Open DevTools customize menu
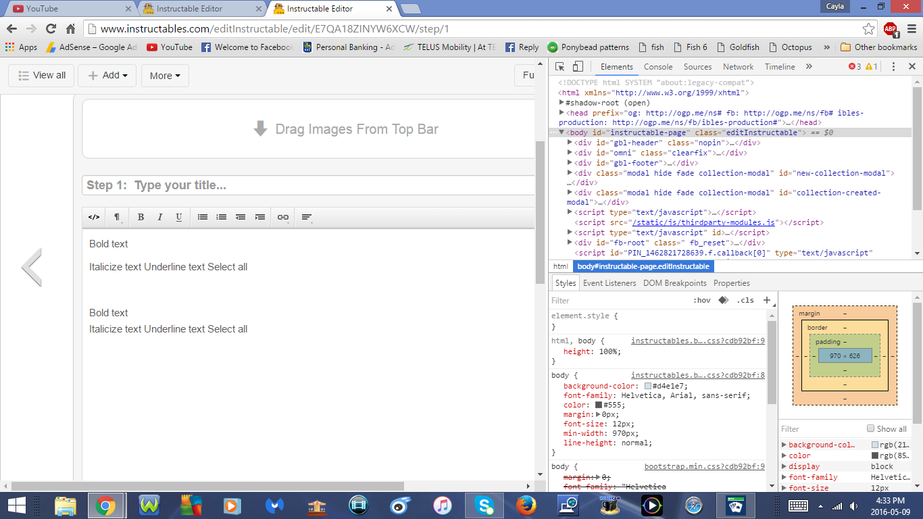Screen dimensions: 923x519 tap(893, 67)
